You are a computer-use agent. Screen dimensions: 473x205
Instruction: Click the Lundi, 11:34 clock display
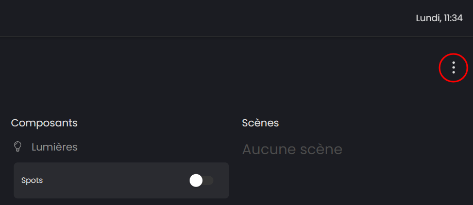pos(439,18)
